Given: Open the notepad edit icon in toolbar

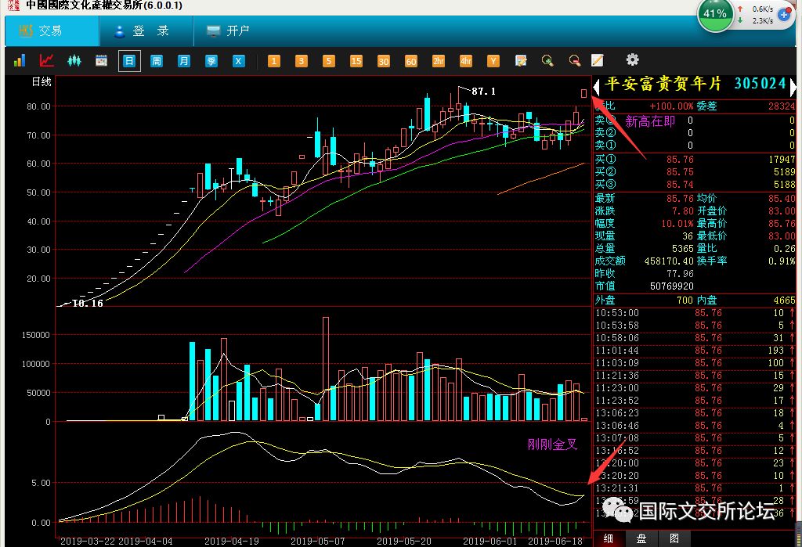Looking at the screenshot, I should 521,61.
